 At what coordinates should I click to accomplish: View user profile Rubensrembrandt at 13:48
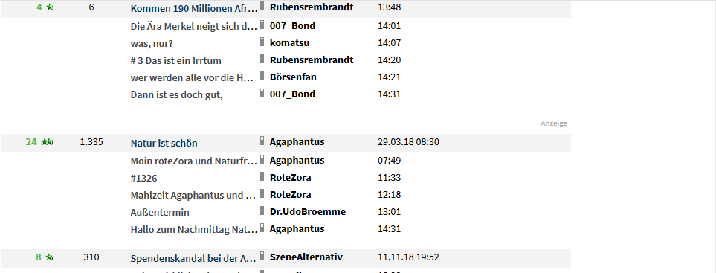tap(312, 7)
